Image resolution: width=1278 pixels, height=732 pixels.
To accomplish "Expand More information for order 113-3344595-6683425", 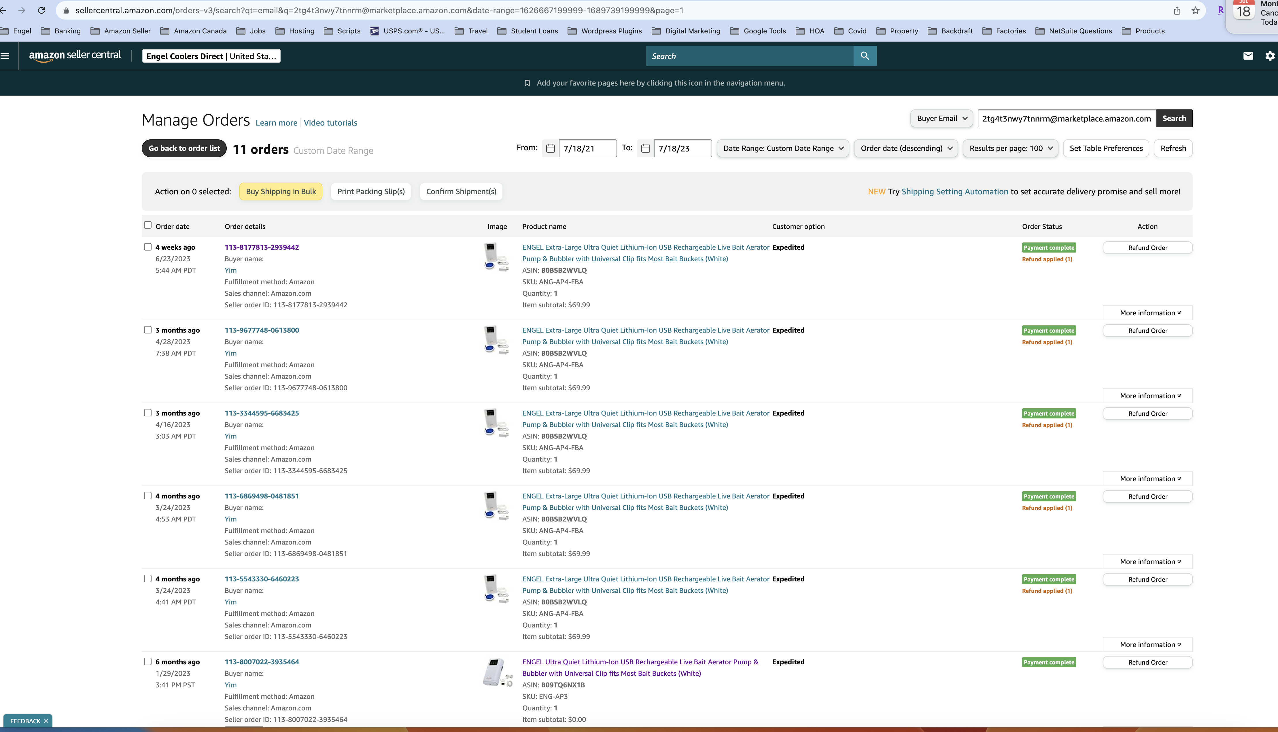I will point(1147,479).
